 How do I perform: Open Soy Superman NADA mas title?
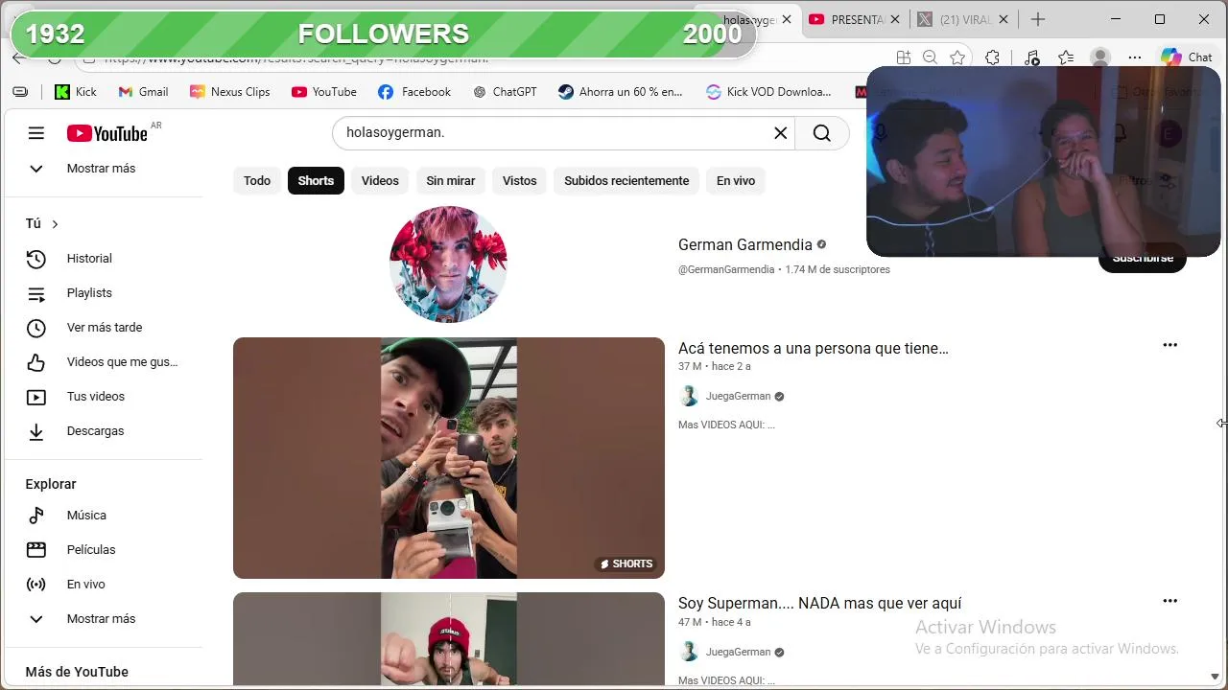point(820,604)
